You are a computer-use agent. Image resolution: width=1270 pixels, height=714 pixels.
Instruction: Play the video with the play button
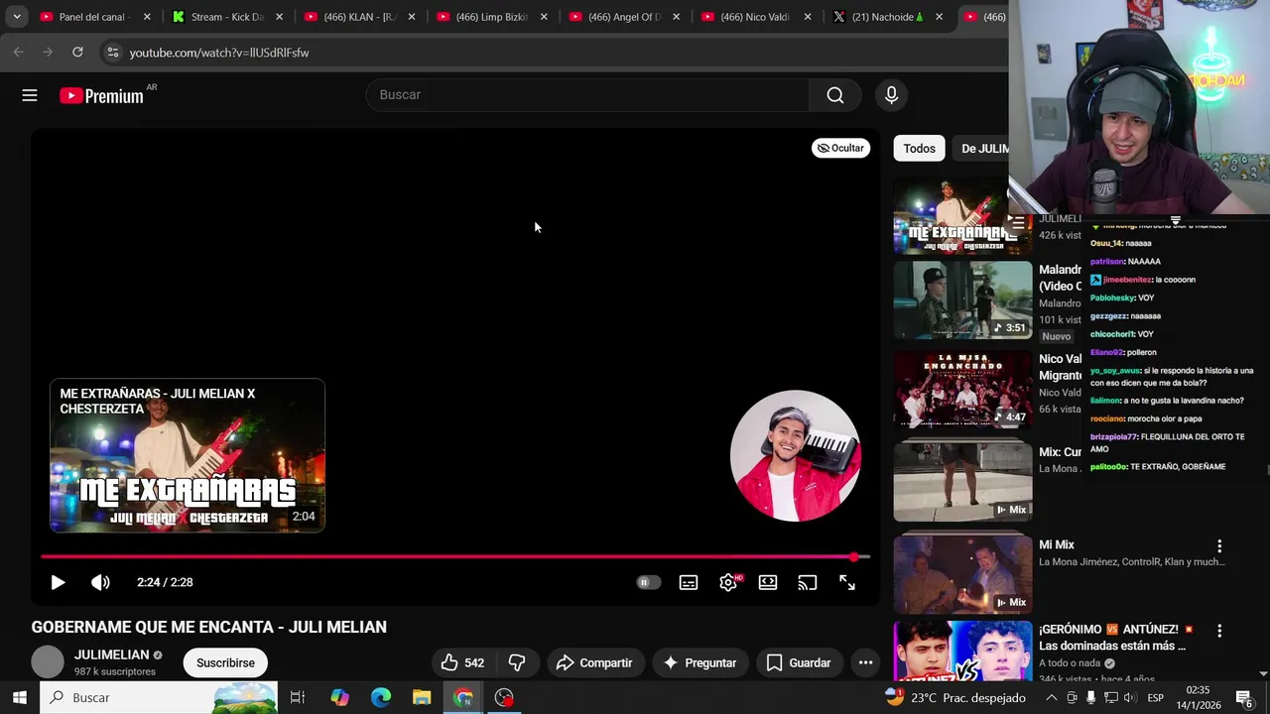pos(58,582)
